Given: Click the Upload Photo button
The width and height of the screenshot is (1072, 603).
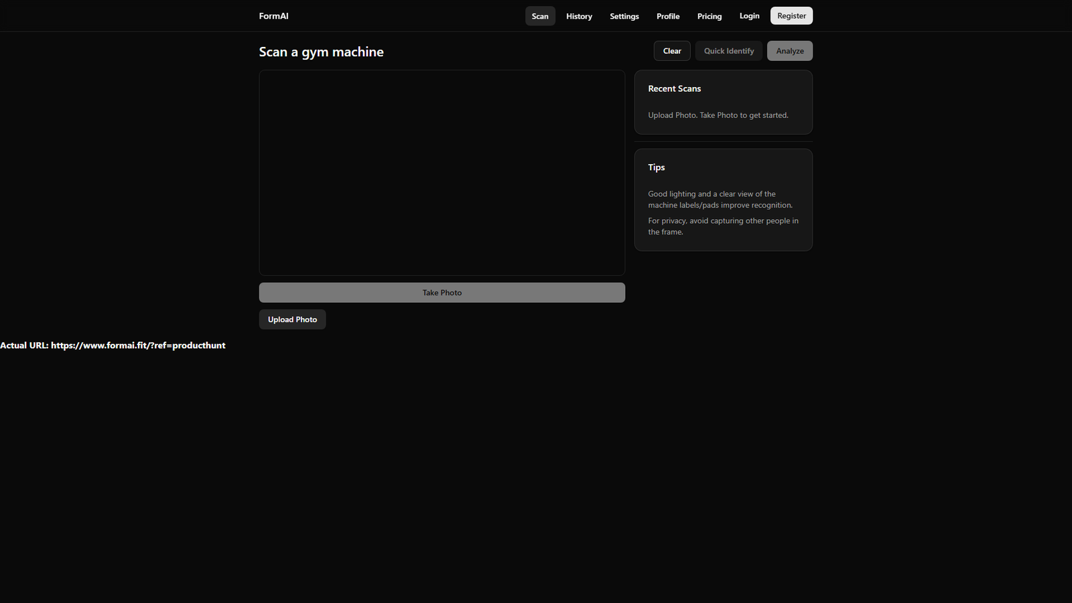Looking at the screenshot, I should pyautogui.click(x=292, y=319).
